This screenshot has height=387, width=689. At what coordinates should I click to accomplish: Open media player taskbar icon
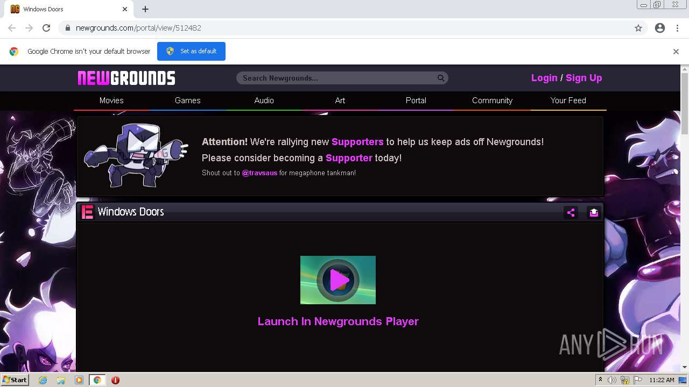(x=79, y=380)
